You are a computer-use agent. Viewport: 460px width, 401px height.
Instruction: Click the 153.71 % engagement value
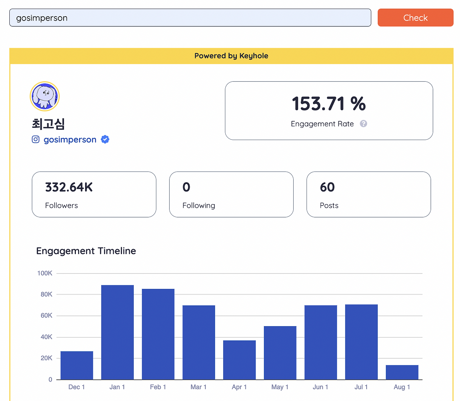tap(329, 104)
